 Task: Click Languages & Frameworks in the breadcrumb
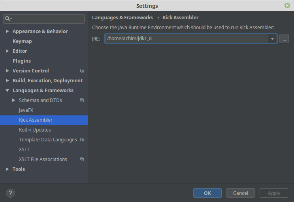click(122, 18)
